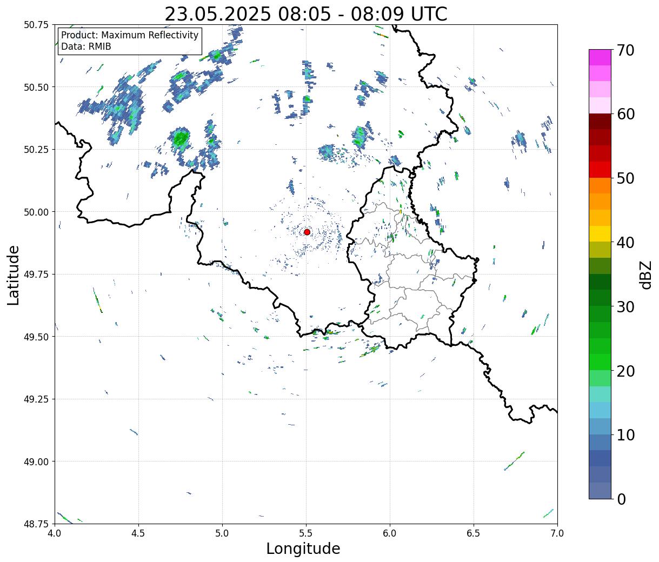The width and height of the screenshot is (659, 562).
Task: Click the 40 tick on the colorbar
Action: tap(625, 243)
